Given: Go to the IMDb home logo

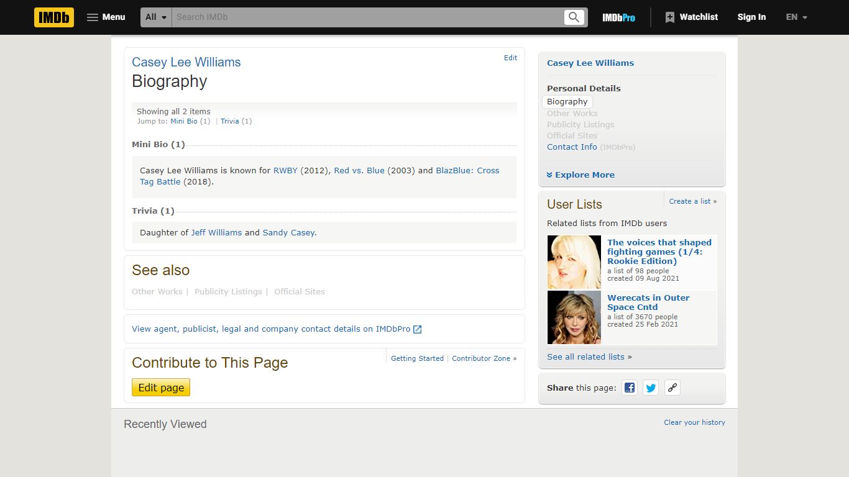Looking at the screenshot, I should coord(54,17).
